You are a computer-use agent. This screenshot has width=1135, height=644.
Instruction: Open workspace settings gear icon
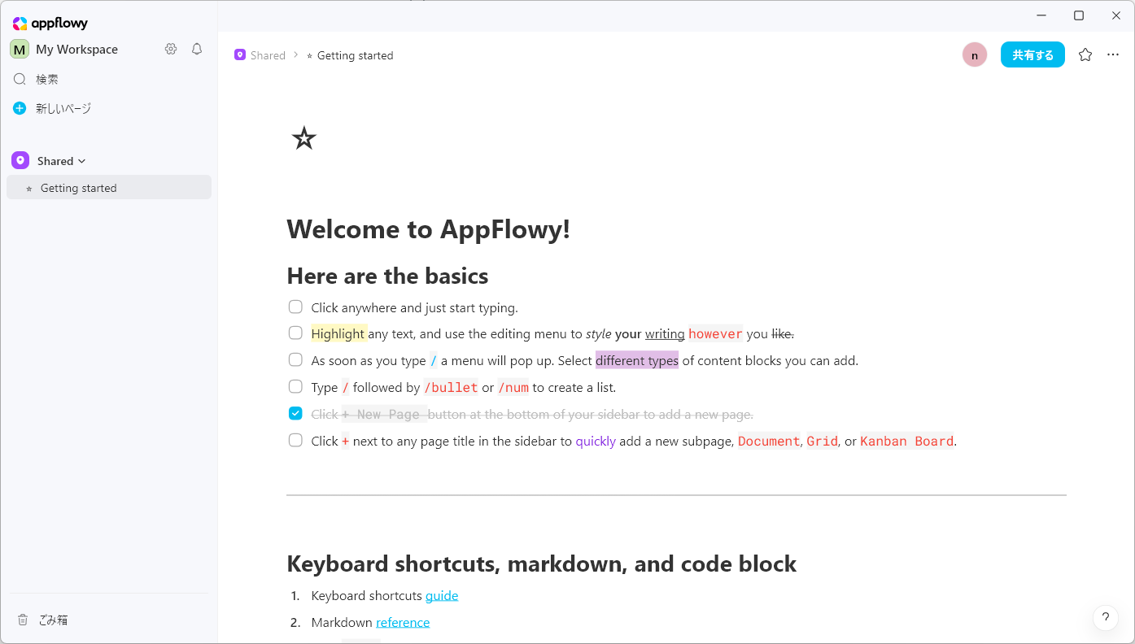171,49
